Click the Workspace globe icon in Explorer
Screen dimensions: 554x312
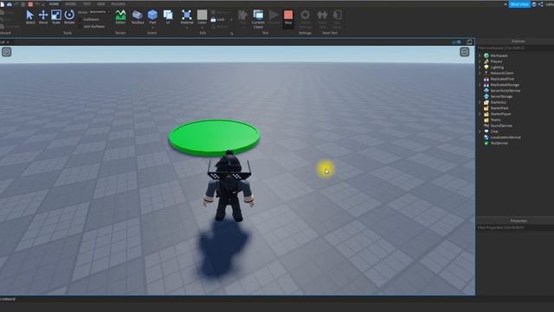[x=486, y=55]
